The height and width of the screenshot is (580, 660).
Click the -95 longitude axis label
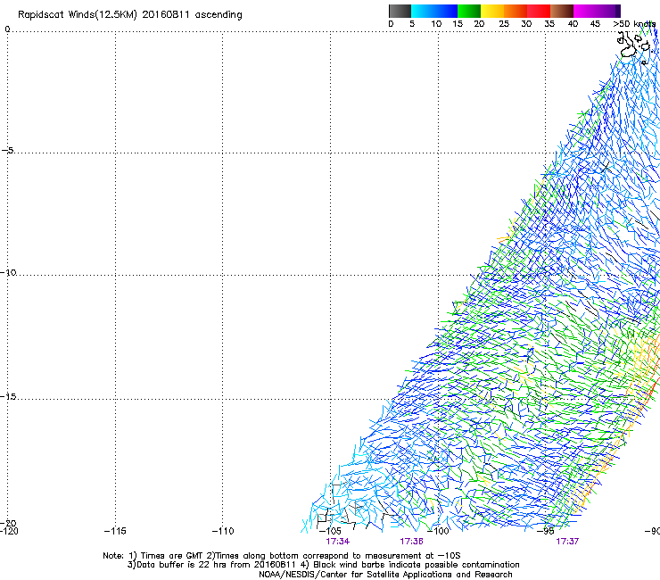pos(546,531)
